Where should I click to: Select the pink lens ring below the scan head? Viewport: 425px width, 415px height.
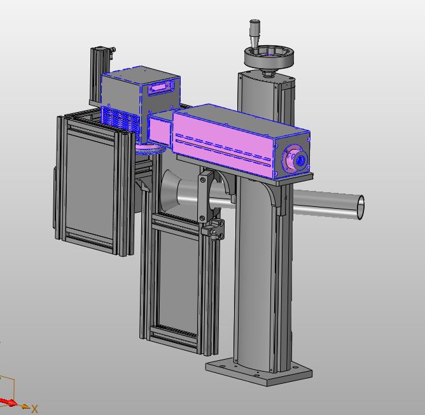tap(150, 150)
